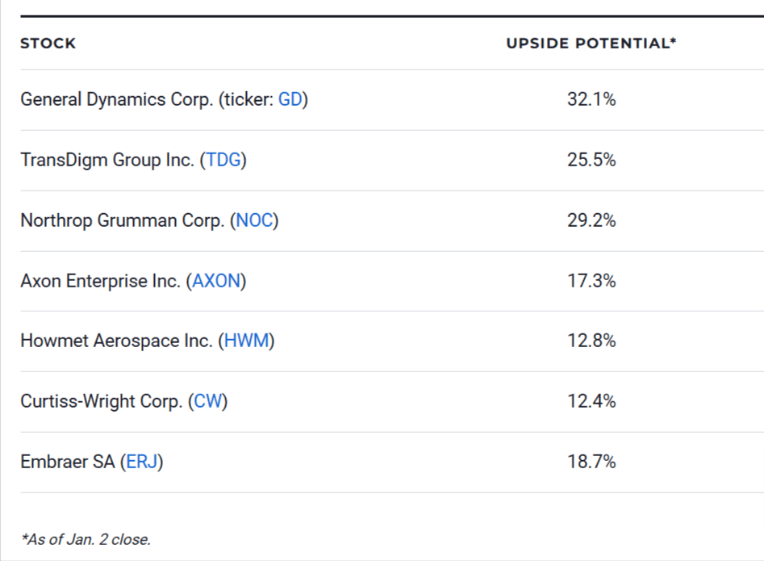Open the HWM ticker link
Image resolution: width=764 pixels, height=561 pixels.
(246, 341)
